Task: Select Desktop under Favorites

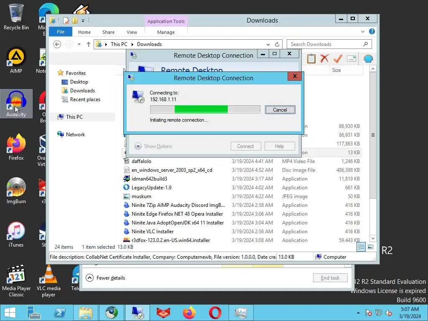Action: coord(75,82)
